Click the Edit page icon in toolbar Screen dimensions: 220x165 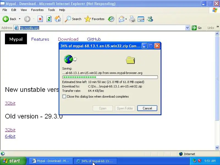[141, 19]
